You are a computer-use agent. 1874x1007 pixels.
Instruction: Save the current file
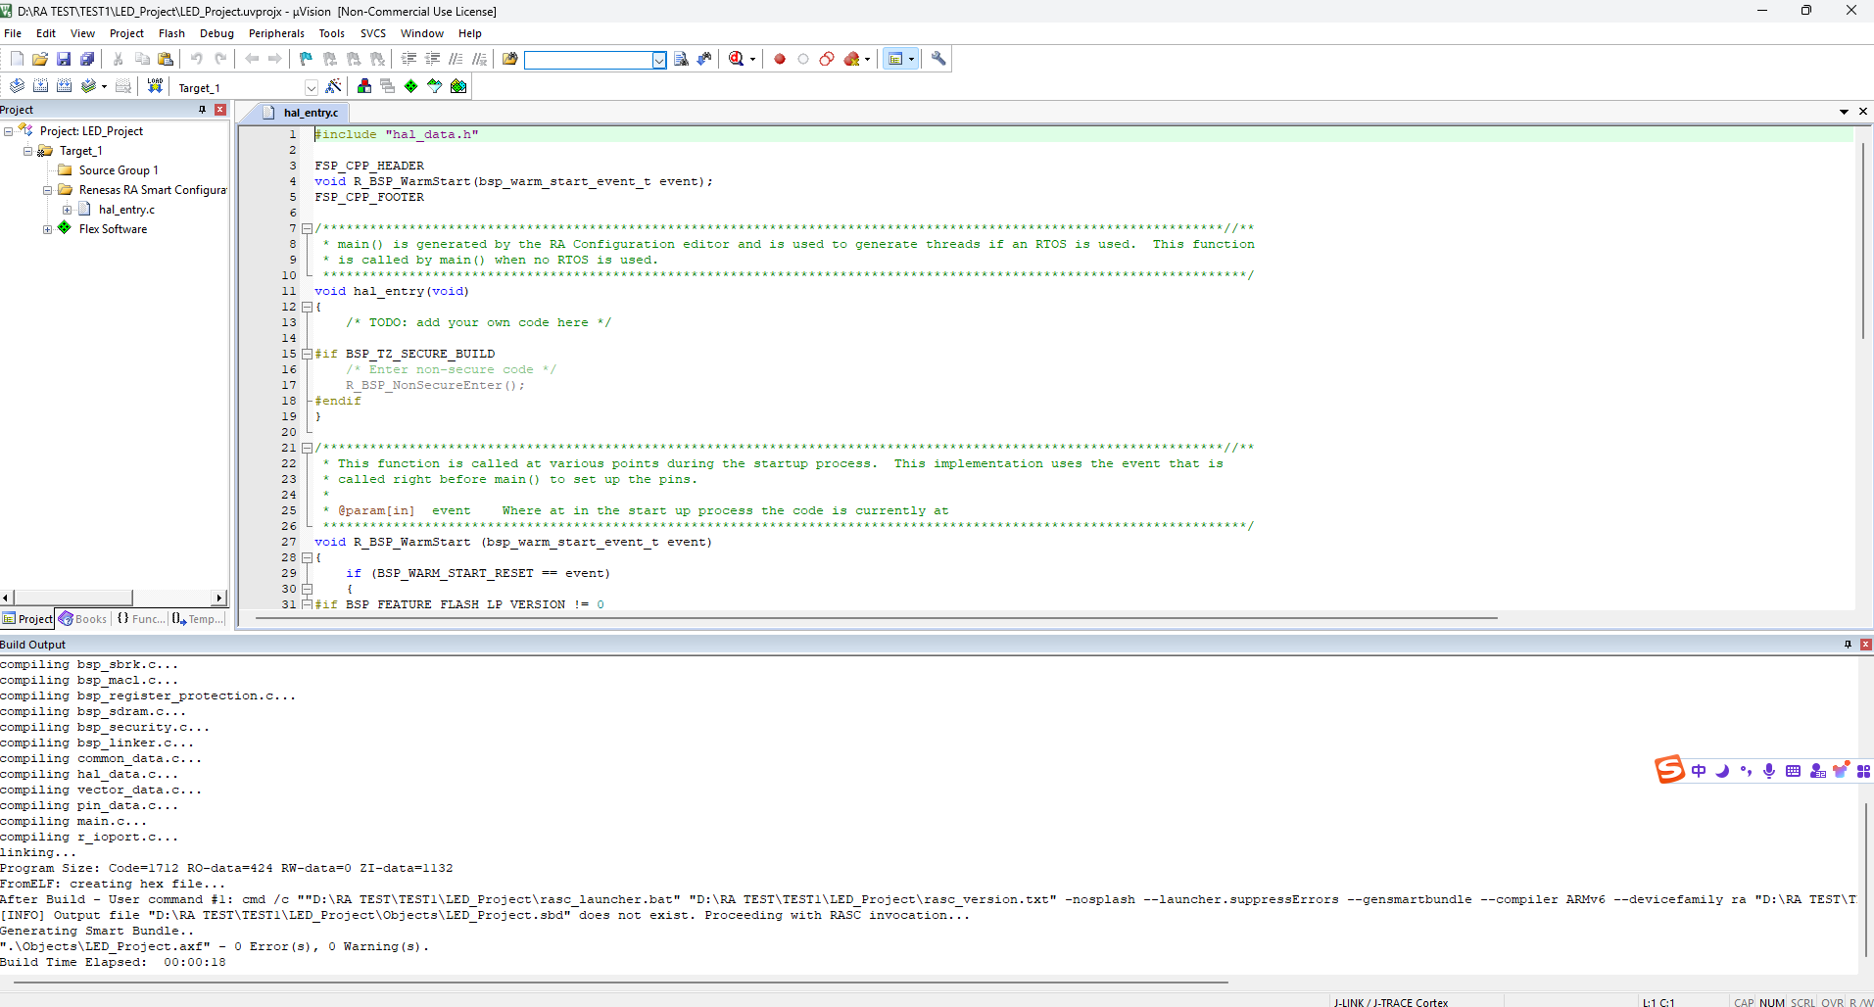tap(64, 59)
